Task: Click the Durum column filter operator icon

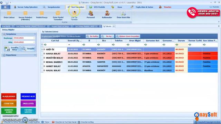Action: pyautogui.click(x=177, y=44)
